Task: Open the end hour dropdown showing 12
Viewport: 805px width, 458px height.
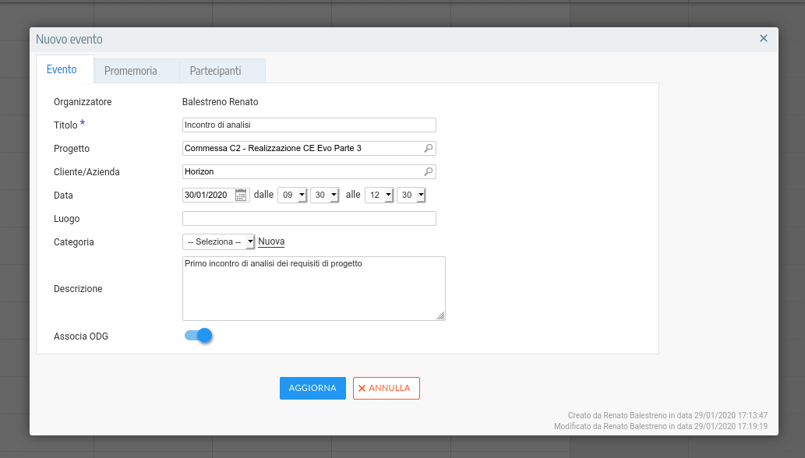Action: [380, 196]
